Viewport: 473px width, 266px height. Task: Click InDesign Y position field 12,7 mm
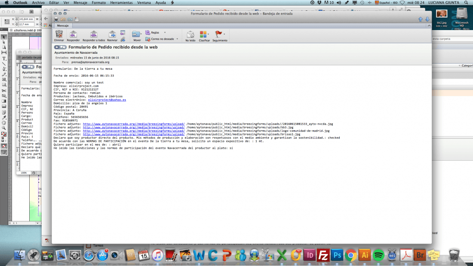point(26,24)
